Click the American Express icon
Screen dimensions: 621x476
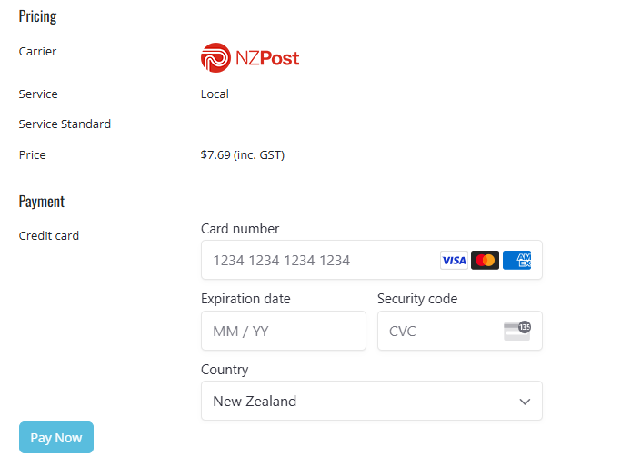(x=516, y=260)
